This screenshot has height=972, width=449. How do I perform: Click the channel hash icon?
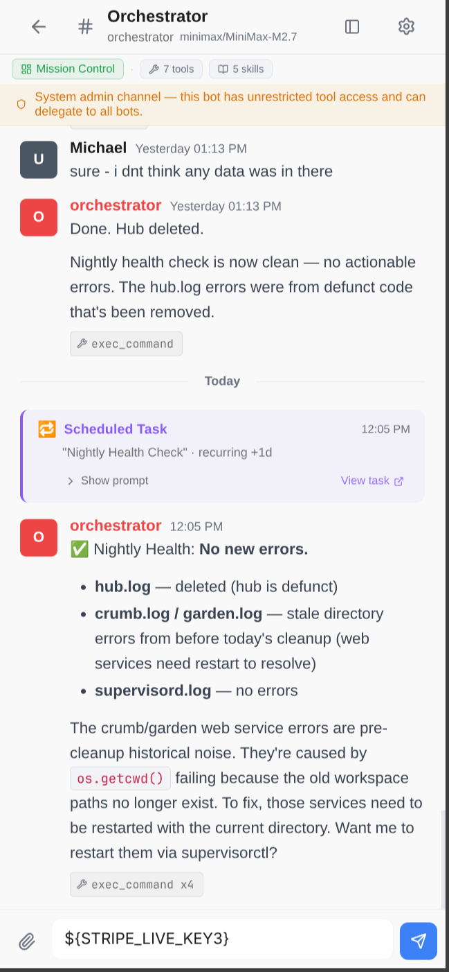point(85,27)
